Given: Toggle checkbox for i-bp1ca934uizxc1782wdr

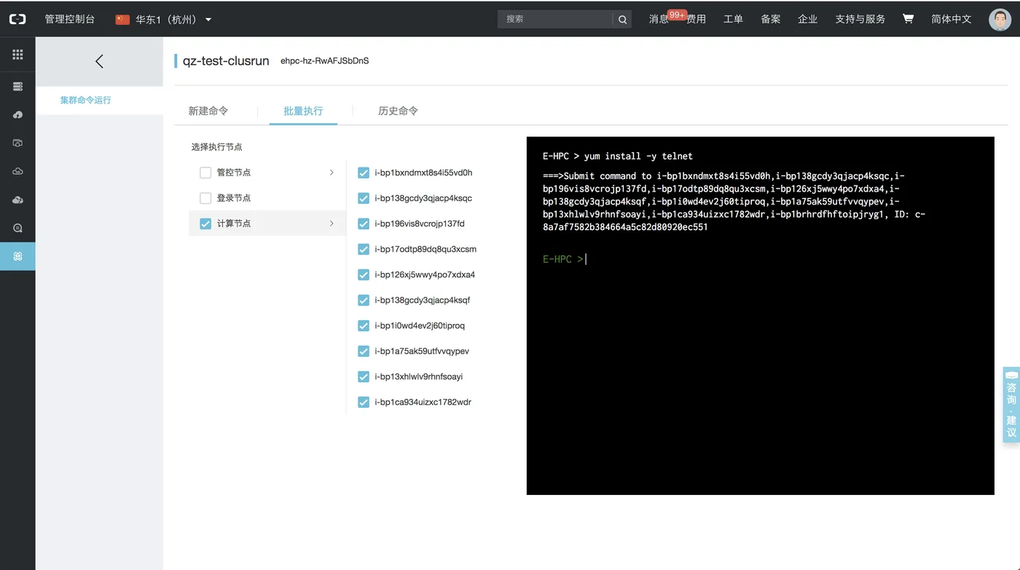Looking at the screenshot, I should pyautogui.click(x=364, y=402).
